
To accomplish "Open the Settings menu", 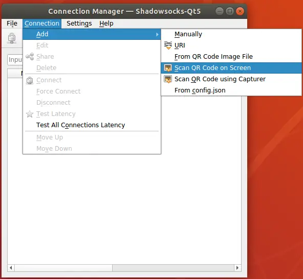I will pos(79,24).
